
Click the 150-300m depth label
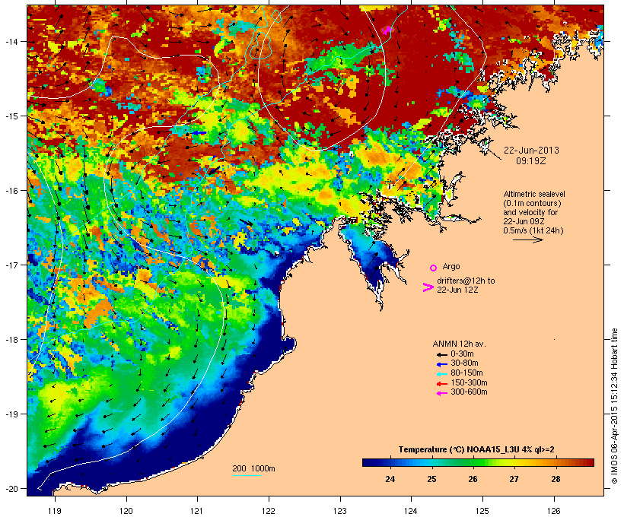point(469,383)
